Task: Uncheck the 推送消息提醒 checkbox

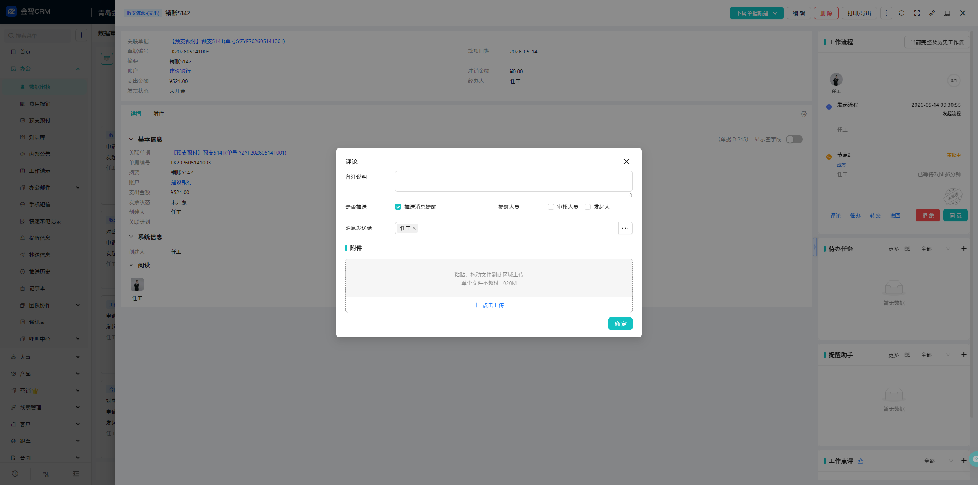Action: click(x=398, y=207)
